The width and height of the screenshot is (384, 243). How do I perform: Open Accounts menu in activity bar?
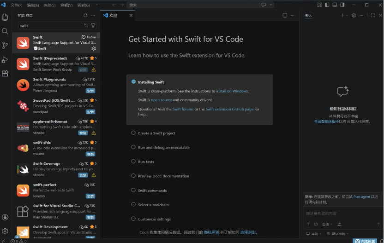5,217
